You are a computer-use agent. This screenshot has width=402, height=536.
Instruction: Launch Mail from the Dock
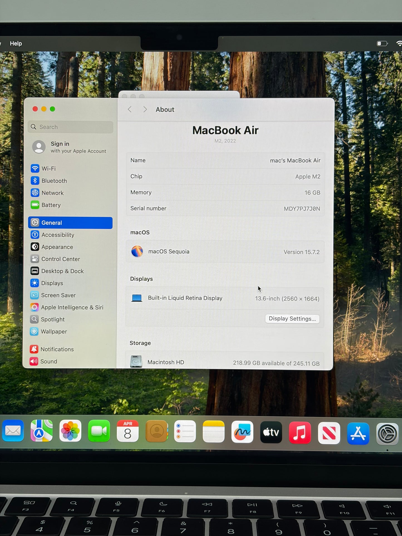point(13,431)
